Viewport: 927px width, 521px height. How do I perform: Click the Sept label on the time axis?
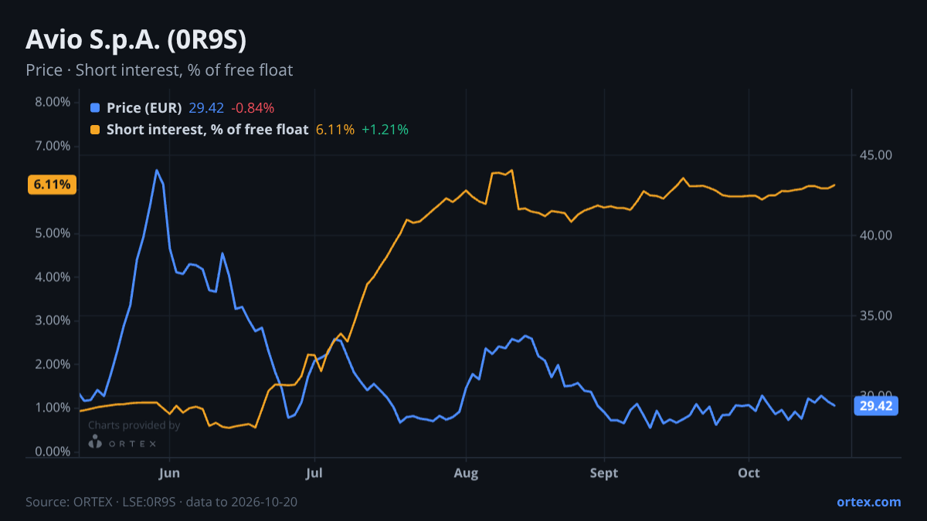click(x=604, y=473)
